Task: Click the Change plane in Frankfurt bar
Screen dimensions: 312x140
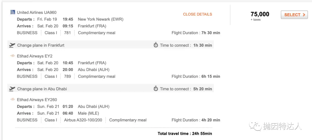Action: coord(111,45)
